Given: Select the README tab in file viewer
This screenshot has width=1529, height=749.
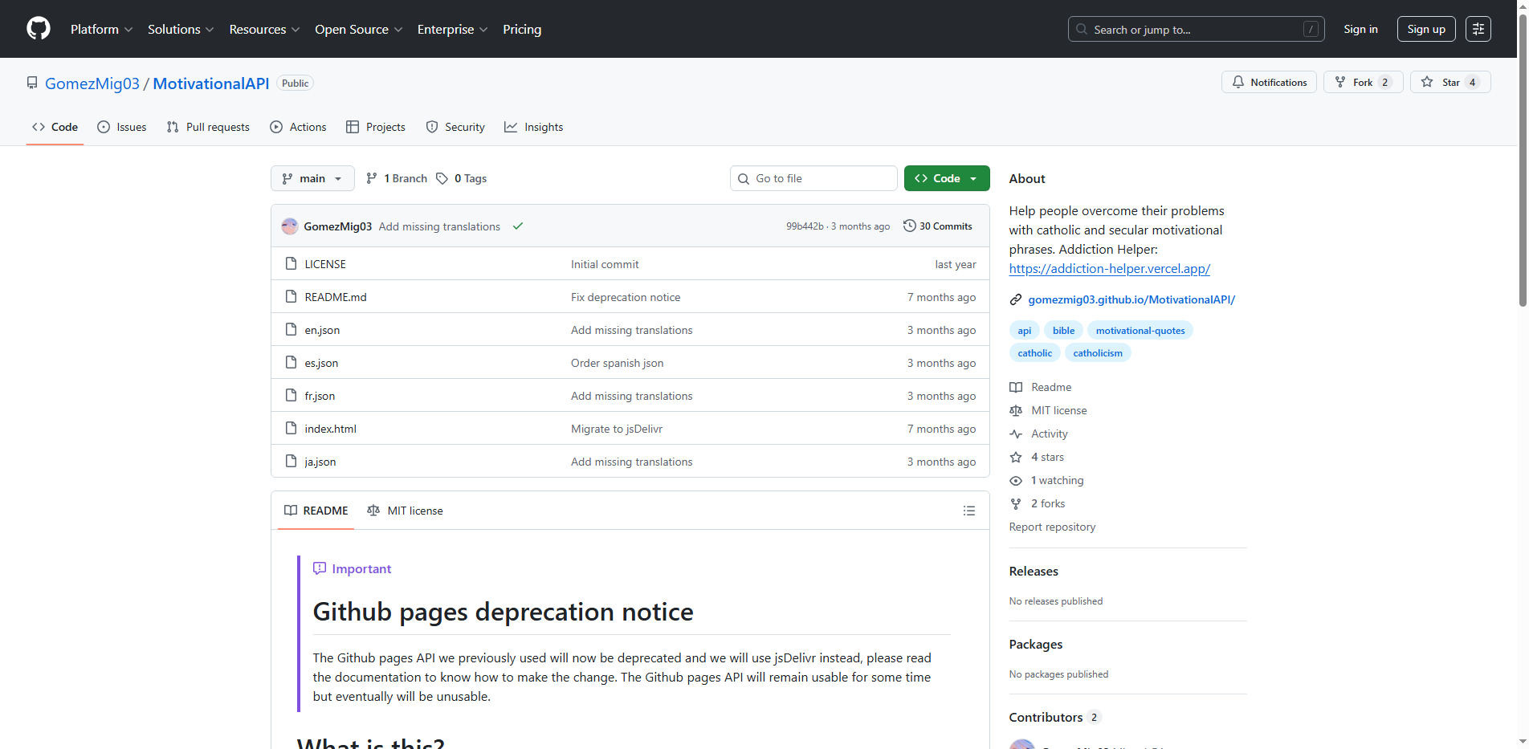Looking at the screenshot, I should (x=316, y=511).
